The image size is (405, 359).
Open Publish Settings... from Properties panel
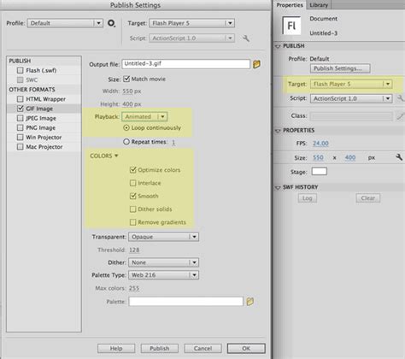(x=340, y=68)
